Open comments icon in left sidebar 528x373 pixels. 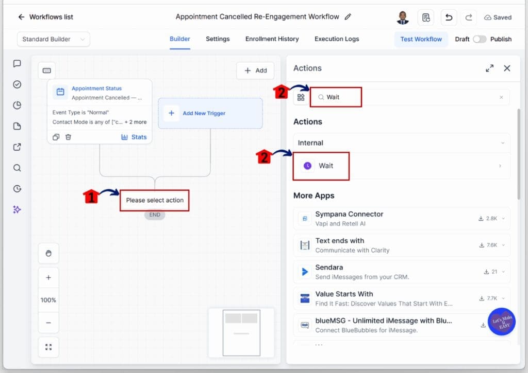coord(17,63)
